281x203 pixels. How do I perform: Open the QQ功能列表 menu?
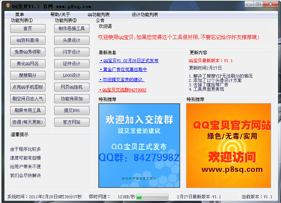[x=99, y=15]
